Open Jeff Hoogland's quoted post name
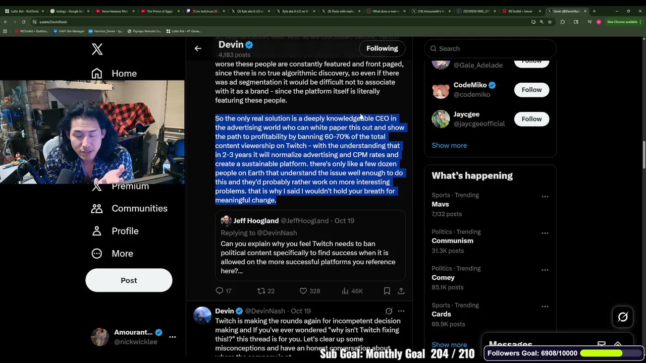The width and height of the screenshot is (646, 363). [256, 221]
